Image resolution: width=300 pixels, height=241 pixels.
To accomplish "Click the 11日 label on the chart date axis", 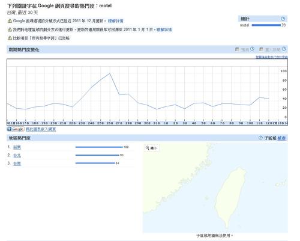I will pos(259,123).
